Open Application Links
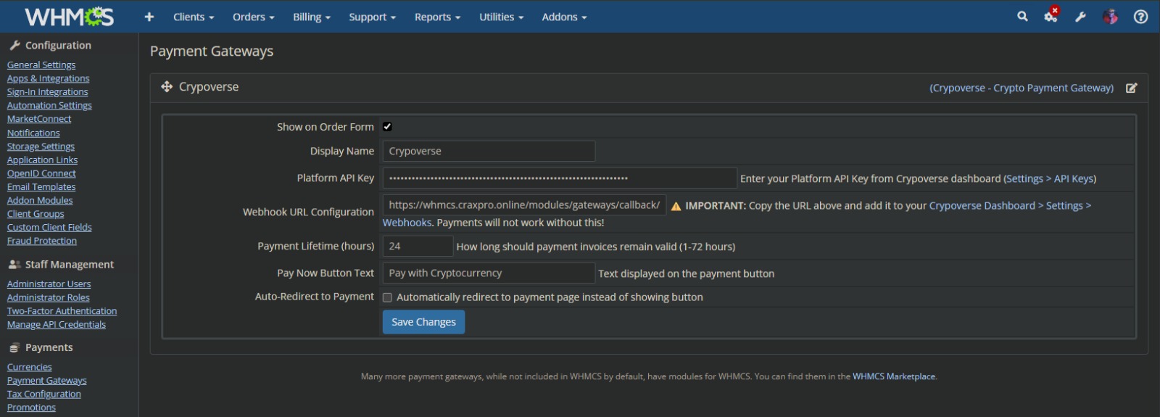 [x=42, y=160]
